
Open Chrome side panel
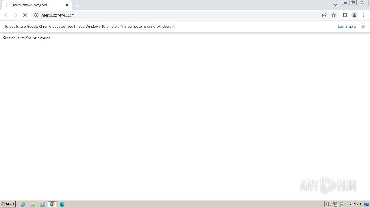pos(345,15)
